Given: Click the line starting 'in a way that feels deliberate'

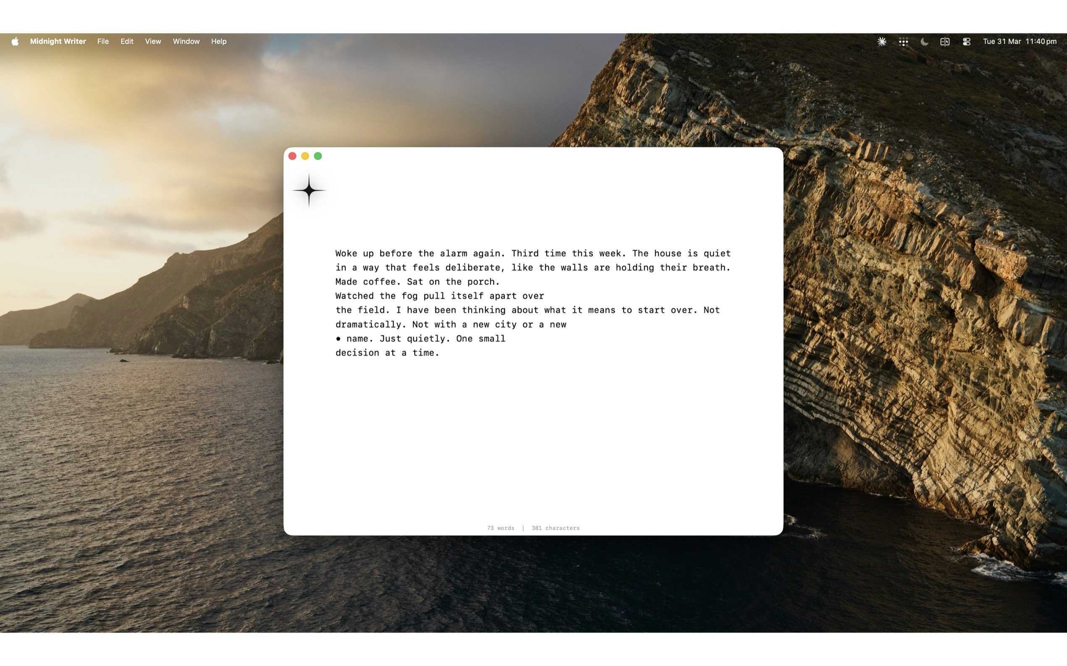Looking at the screenshot, I should [x=533, y=267].
